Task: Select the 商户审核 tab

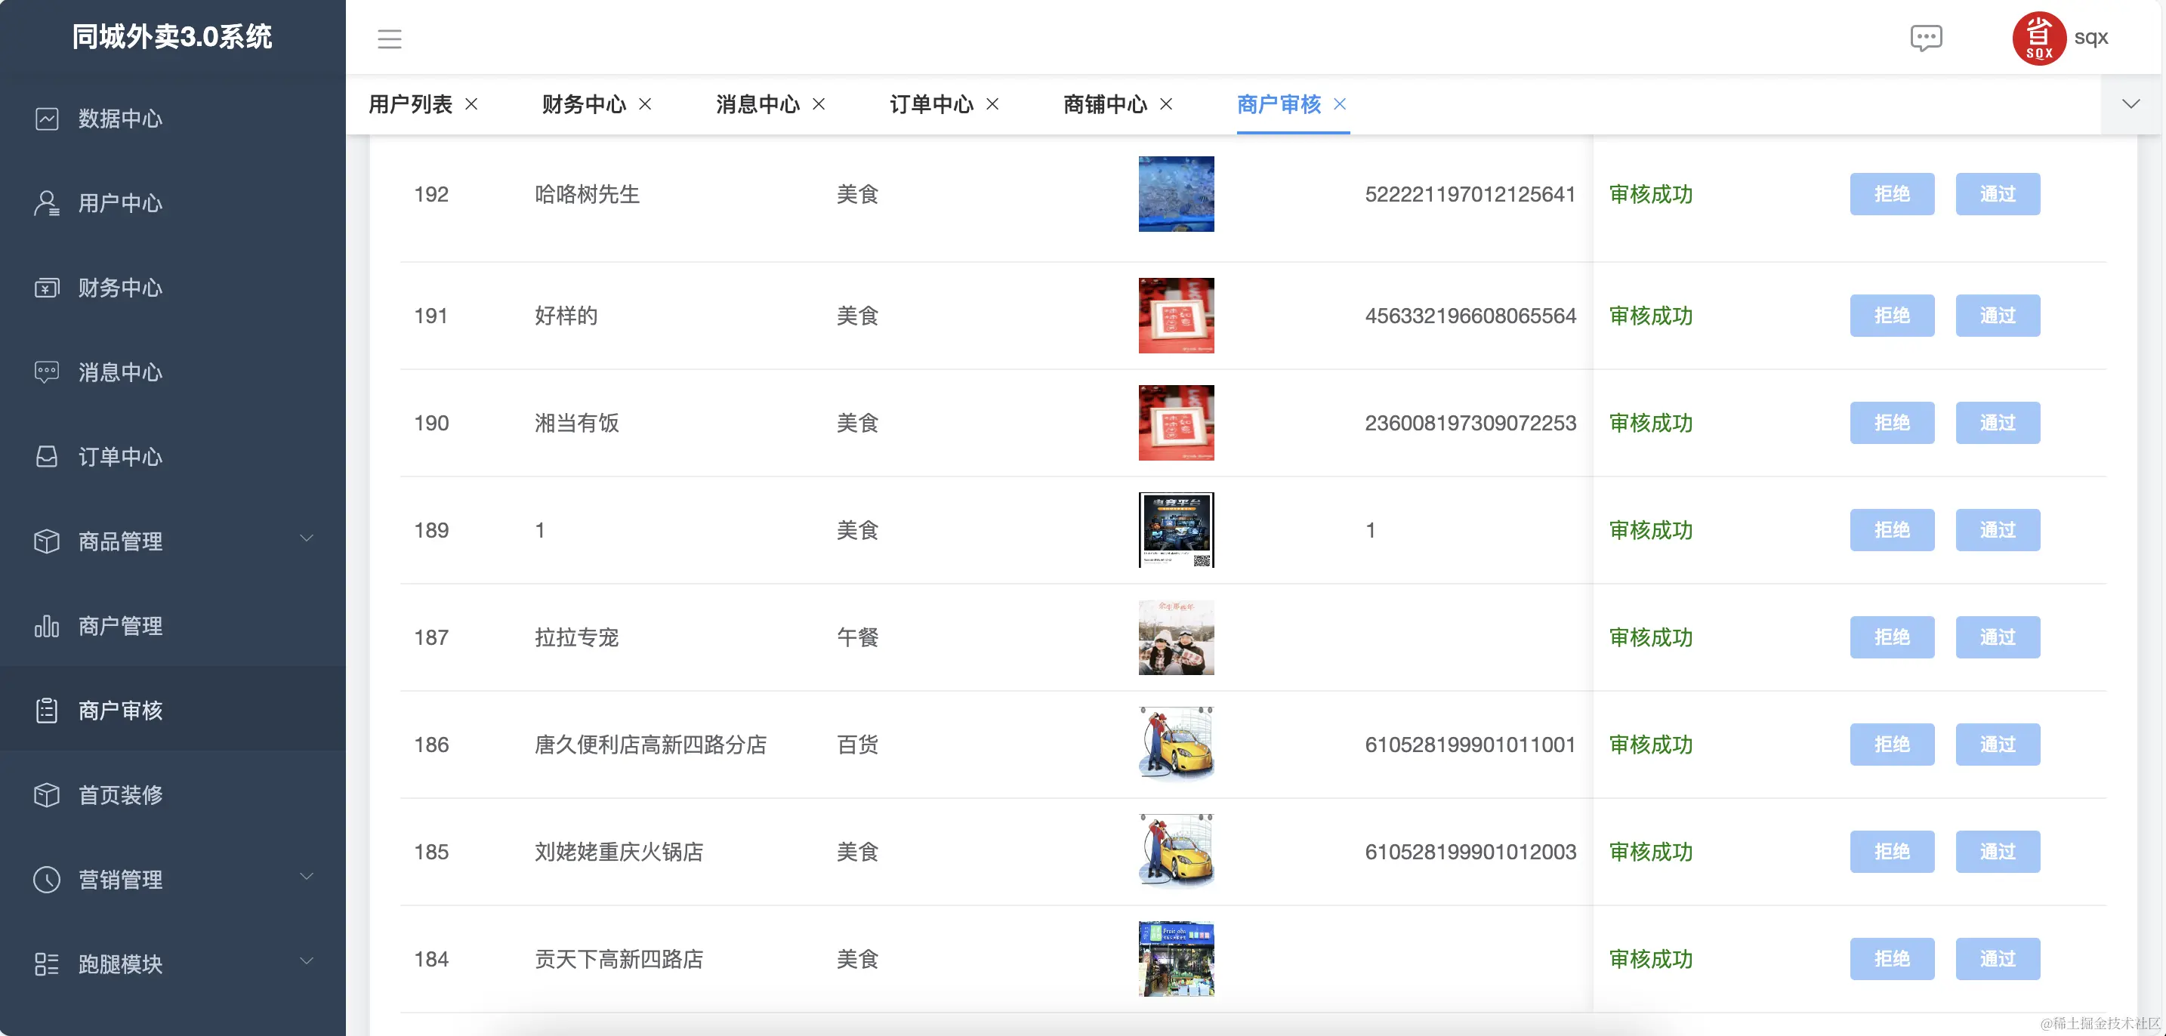Action: pyautogui.click(x=1279, y=104)
